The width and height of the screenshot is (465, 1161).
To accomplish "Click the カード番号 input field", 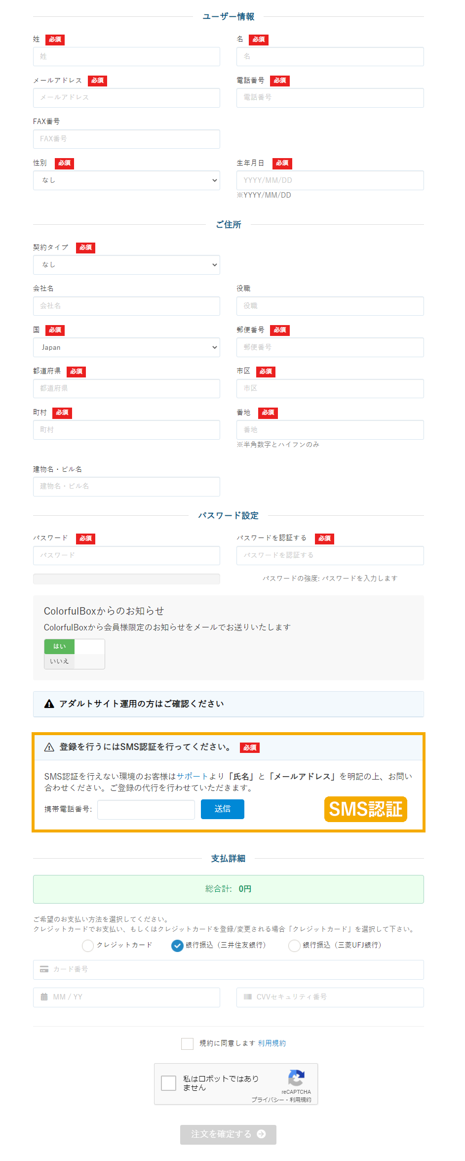I will [x=228, y=970].
